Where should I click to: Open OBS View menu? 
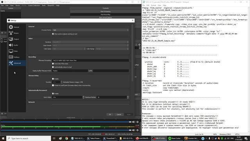click(x=12, y=5)
